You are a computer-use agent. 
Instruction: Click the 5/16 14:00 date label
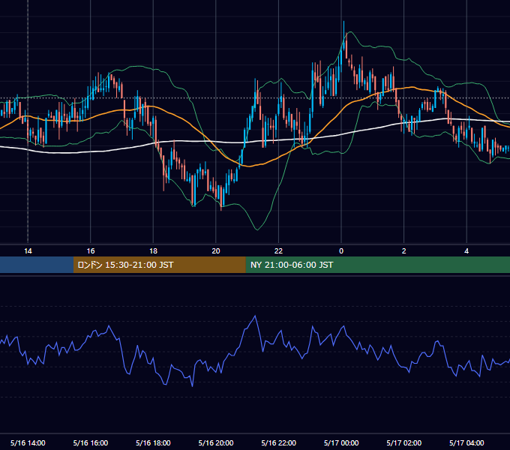tap(28, 442)
